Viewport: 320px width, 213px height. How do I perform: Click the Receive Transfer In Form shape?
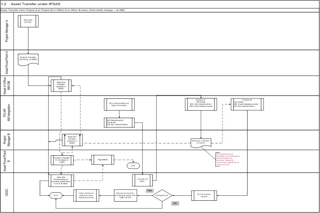click(x=201, y=142)
